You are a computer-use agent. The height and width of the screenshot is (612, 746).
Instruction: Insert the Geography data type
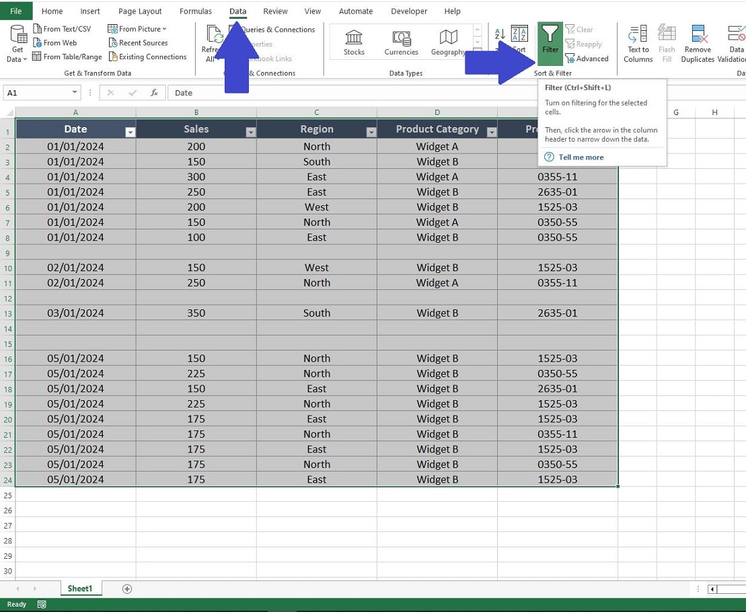pyautogui.click(x=447, y=42)
